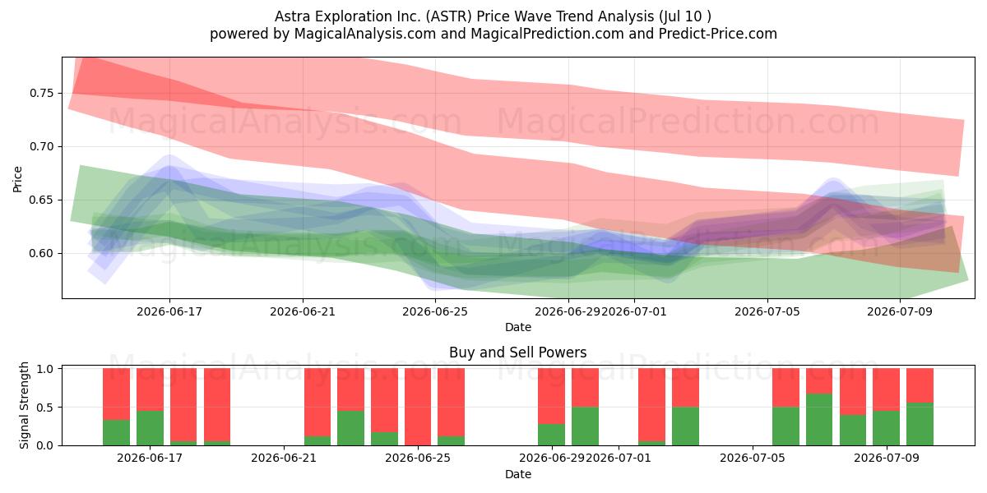Click the 'Signal Strength' y-axis label

pyautogui.click(x=25, y=405)
